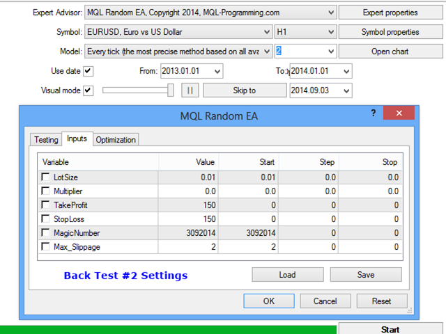This screenshot has width=446, height=334.
Task: Click the Skip to button
Action: tap(245, 90)
